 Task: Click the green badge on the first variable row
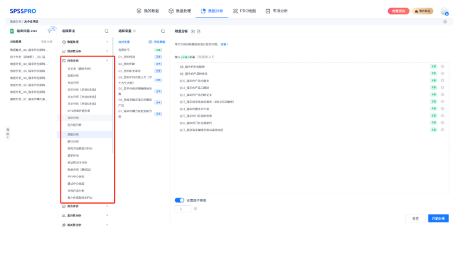click(158, 50)
